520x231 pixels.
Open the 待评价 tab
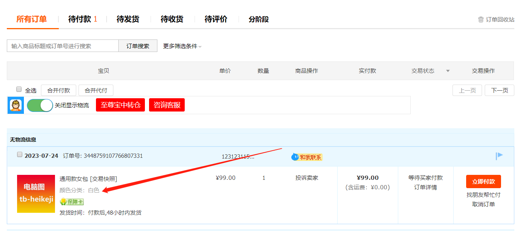tap(215, 19)
